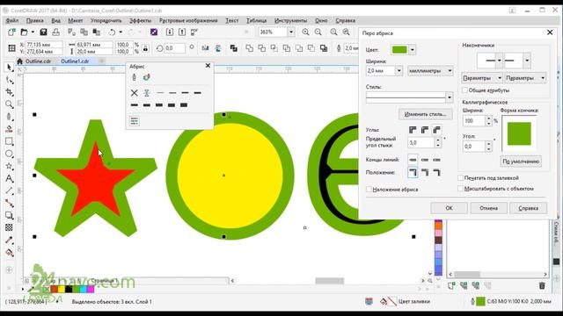Open the Файл menu
The image size is (563, 316).
tap(12, 20)
